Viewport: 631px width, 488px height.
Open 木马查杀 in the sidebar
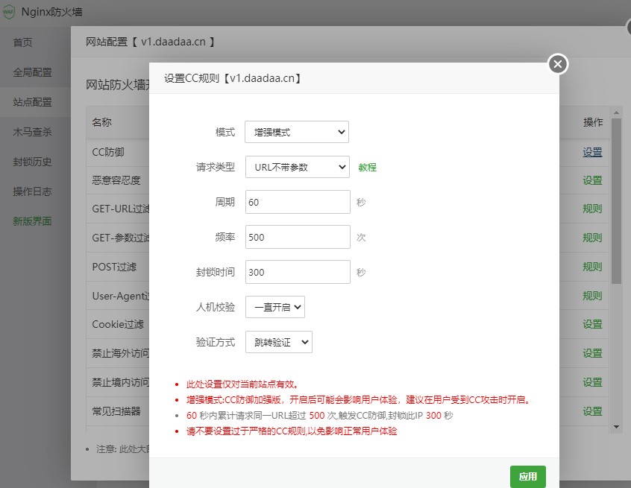[x=32, y=132]
